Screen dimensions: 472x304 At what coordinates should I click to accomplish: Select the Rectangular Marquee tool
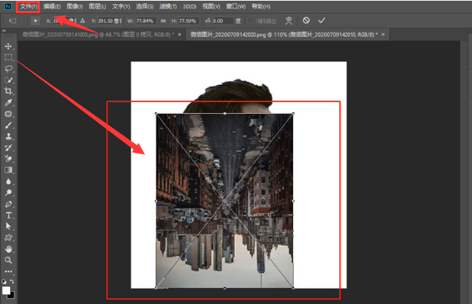[x=9, y=57]
